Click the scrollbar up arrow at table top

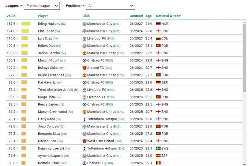click(244, 22)
